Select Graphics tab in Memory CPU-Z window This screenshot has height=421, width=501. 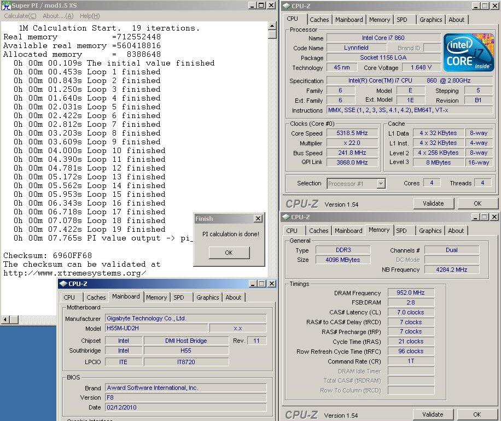point(430,231)
